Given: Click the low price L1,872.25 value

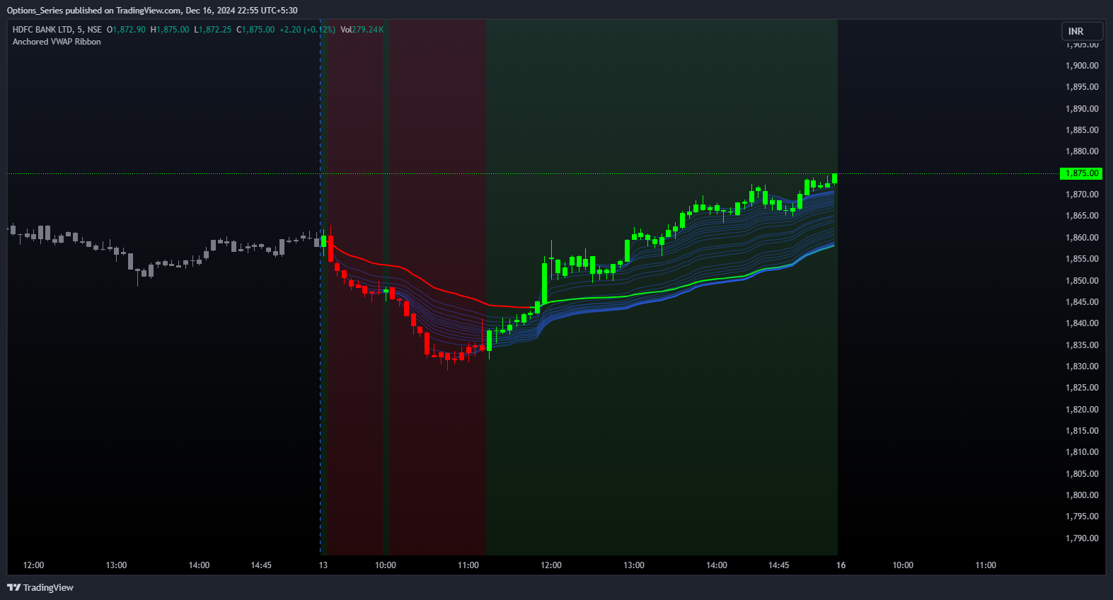Looking at the screenshot, I should click(x=213, y=30).
